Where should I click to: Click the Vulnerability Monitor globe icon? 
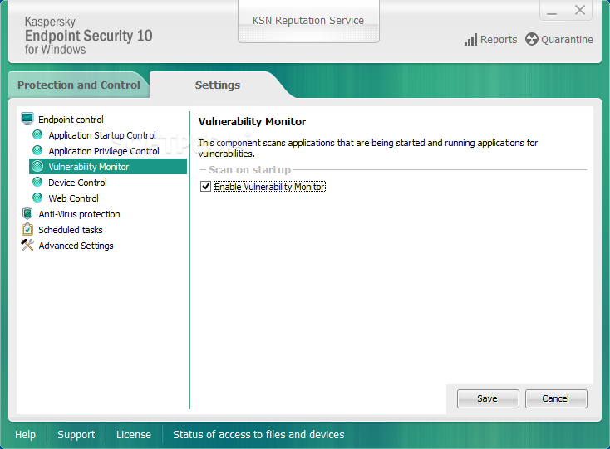37,167
